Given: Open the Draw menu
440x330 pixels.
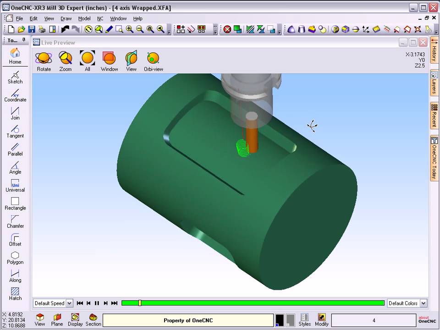Looking at the screenshot, I should tap(66, 18).
